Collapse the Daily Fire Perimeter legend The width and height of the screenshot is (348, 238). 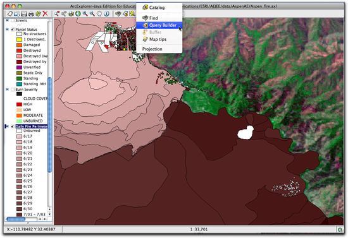[x=7, y=126]
